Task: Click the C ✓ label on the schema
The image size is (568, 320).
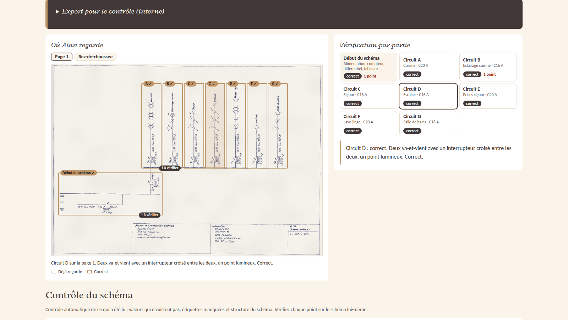Action: (191, 84)
